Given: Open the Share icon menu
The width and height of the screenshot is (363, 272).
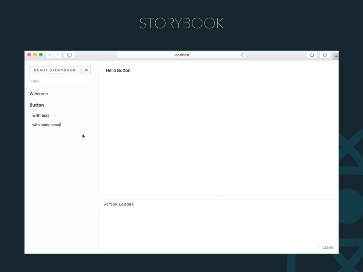Looking at the screenshot, I should tap(312, 55).
